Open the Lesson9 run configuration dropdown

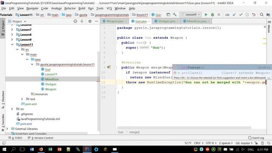[x=190, y=15]
